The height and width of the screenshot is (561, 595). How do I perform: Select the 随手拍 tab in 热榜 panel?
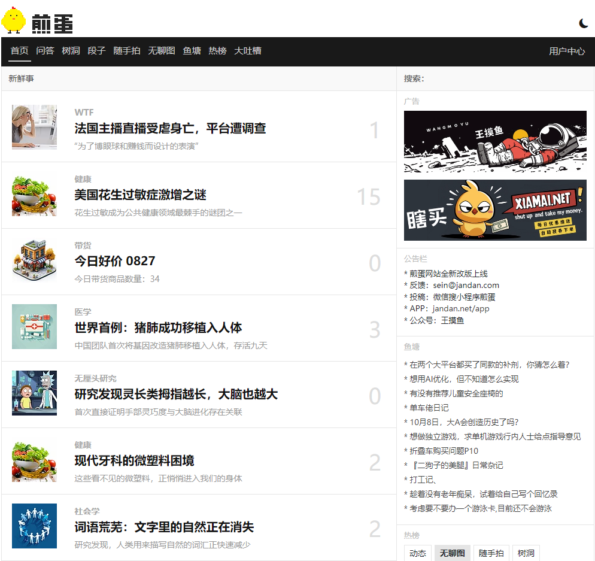[491, 553]
